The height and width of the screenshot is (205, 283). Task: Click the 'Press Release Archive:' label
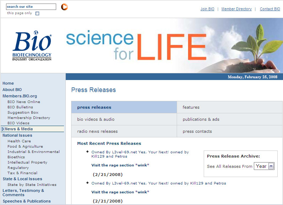tap(233, 156)
